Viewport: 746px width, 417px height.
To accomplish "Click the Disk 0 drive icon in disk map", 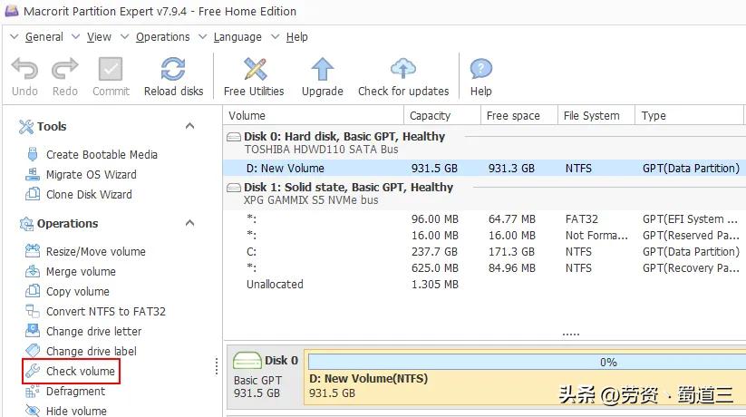I will [247, 361].
